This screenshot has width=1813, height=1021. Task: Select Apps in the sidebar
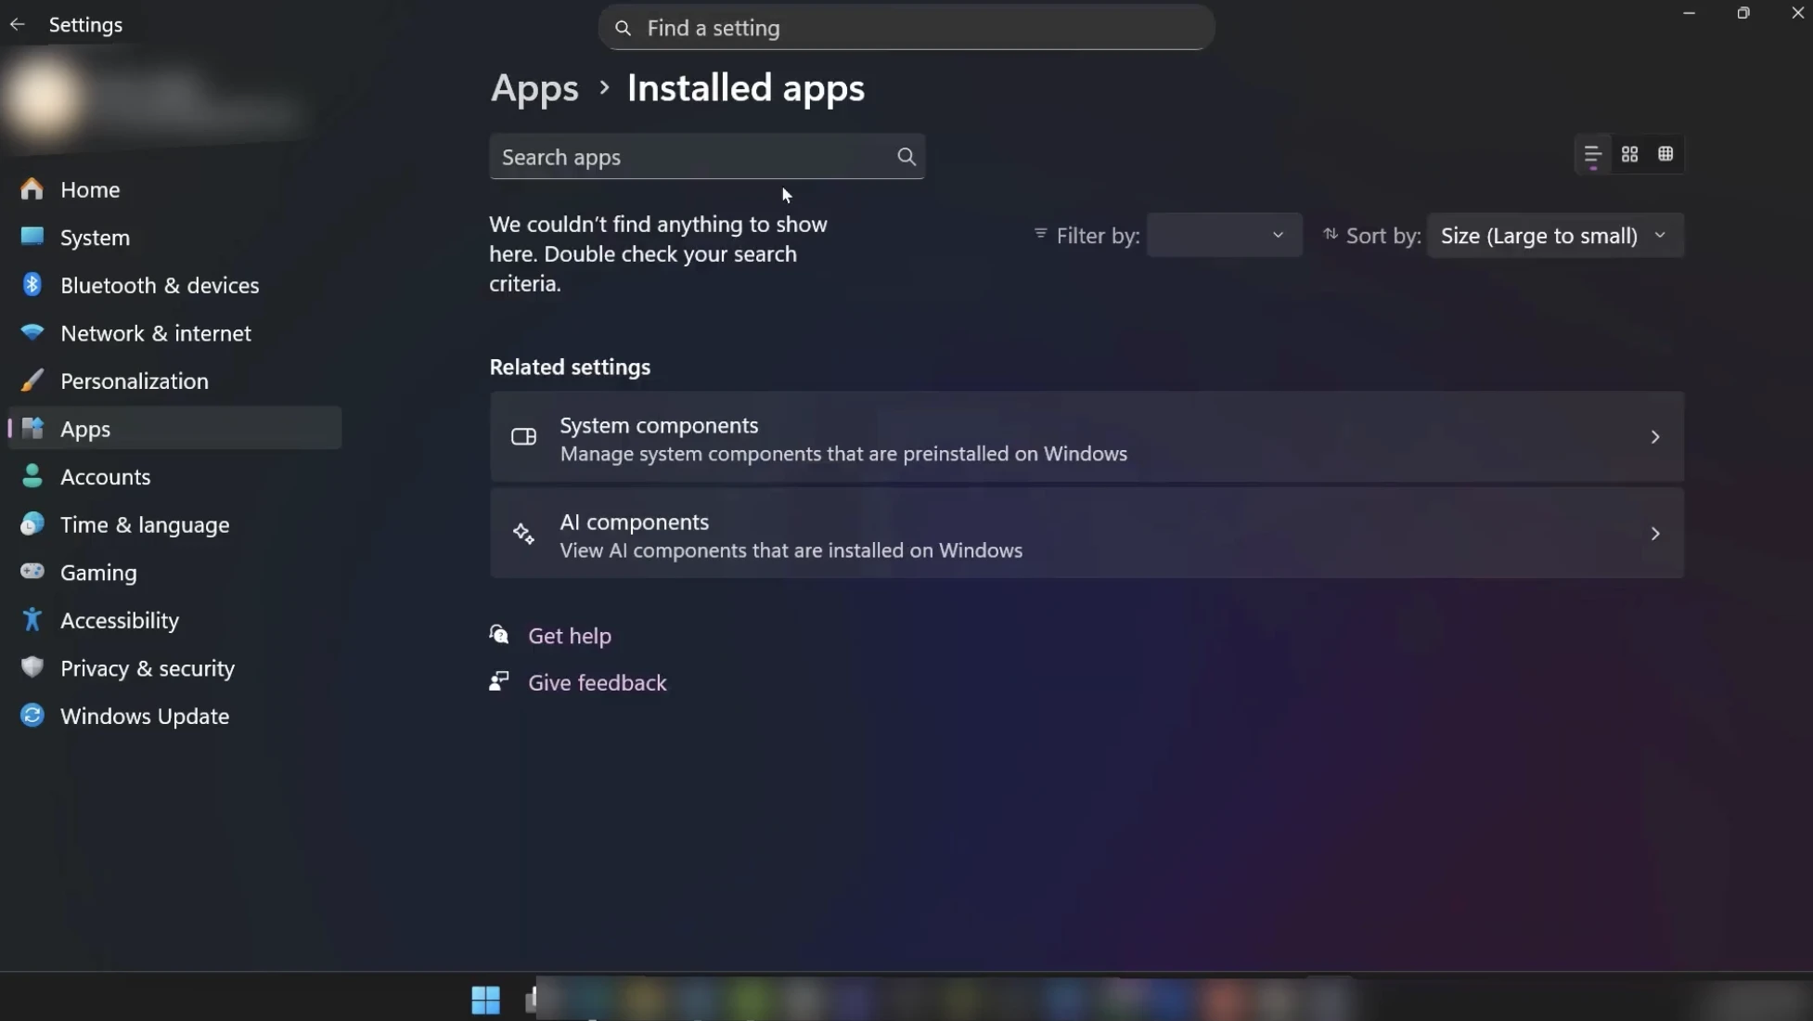coord(174,429)
